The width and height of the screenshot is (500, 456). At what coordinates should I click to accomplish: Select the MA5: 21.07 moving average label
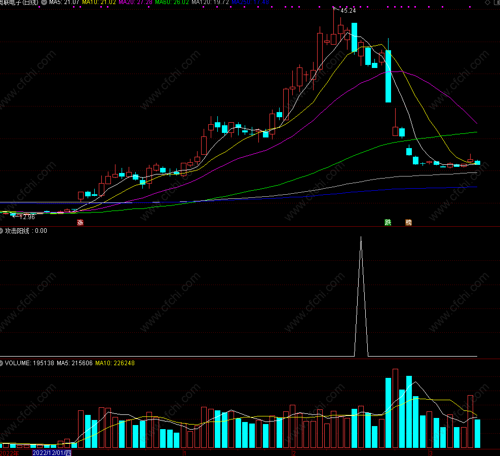[64, 2]
